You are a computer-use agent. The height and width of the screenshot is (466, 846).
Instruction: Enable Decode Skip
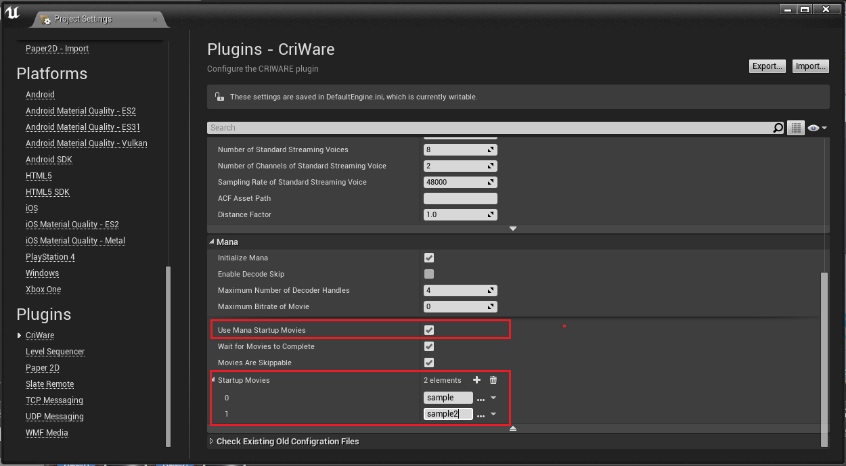(x=429, y=274)
